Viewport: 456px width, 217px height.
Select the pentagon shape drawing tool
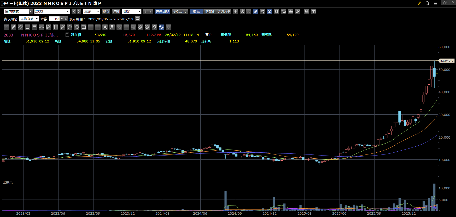tap(70, 27)
